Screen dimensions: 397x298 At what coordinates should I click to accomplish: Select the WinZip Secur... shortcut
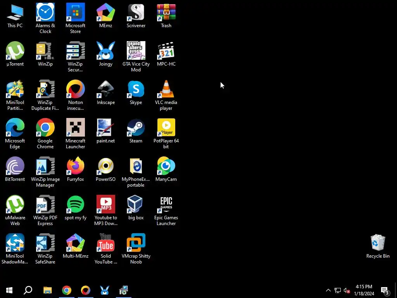(76, 57)
